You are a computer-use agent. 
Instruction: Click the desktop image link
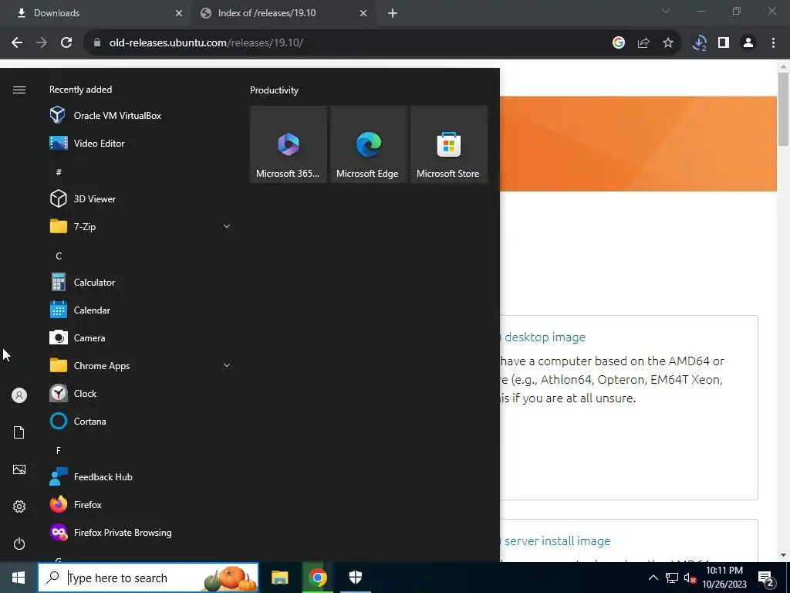coord(545,337)
